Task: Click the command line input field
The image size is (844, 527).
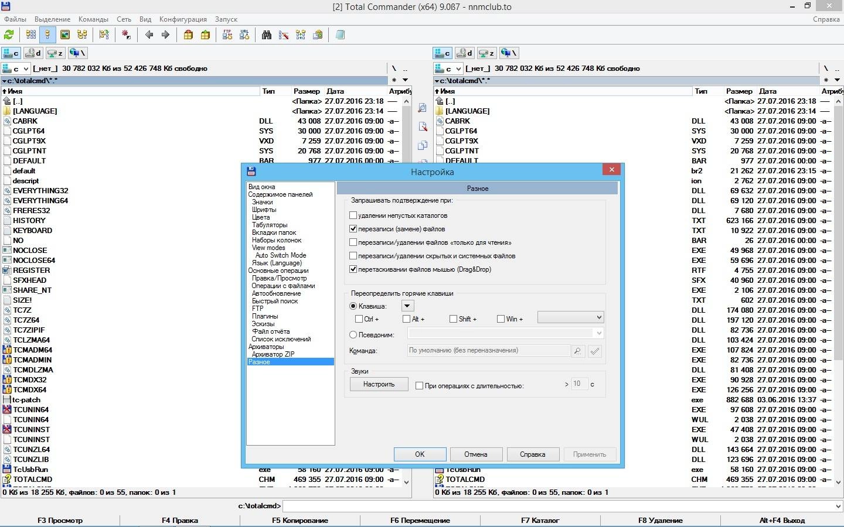Action: click(x=558, y=506)
